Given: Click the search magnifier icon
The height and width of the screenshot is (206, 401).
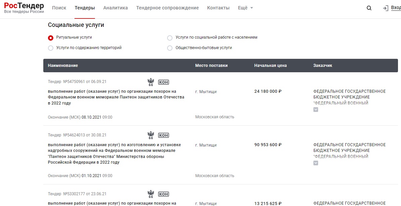Looking at the screenshot, I should pos(369,8).
